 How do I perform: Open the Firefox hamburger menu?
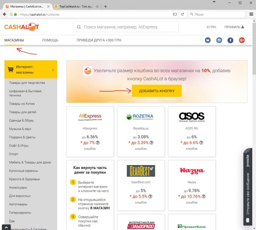click(251, 14)
